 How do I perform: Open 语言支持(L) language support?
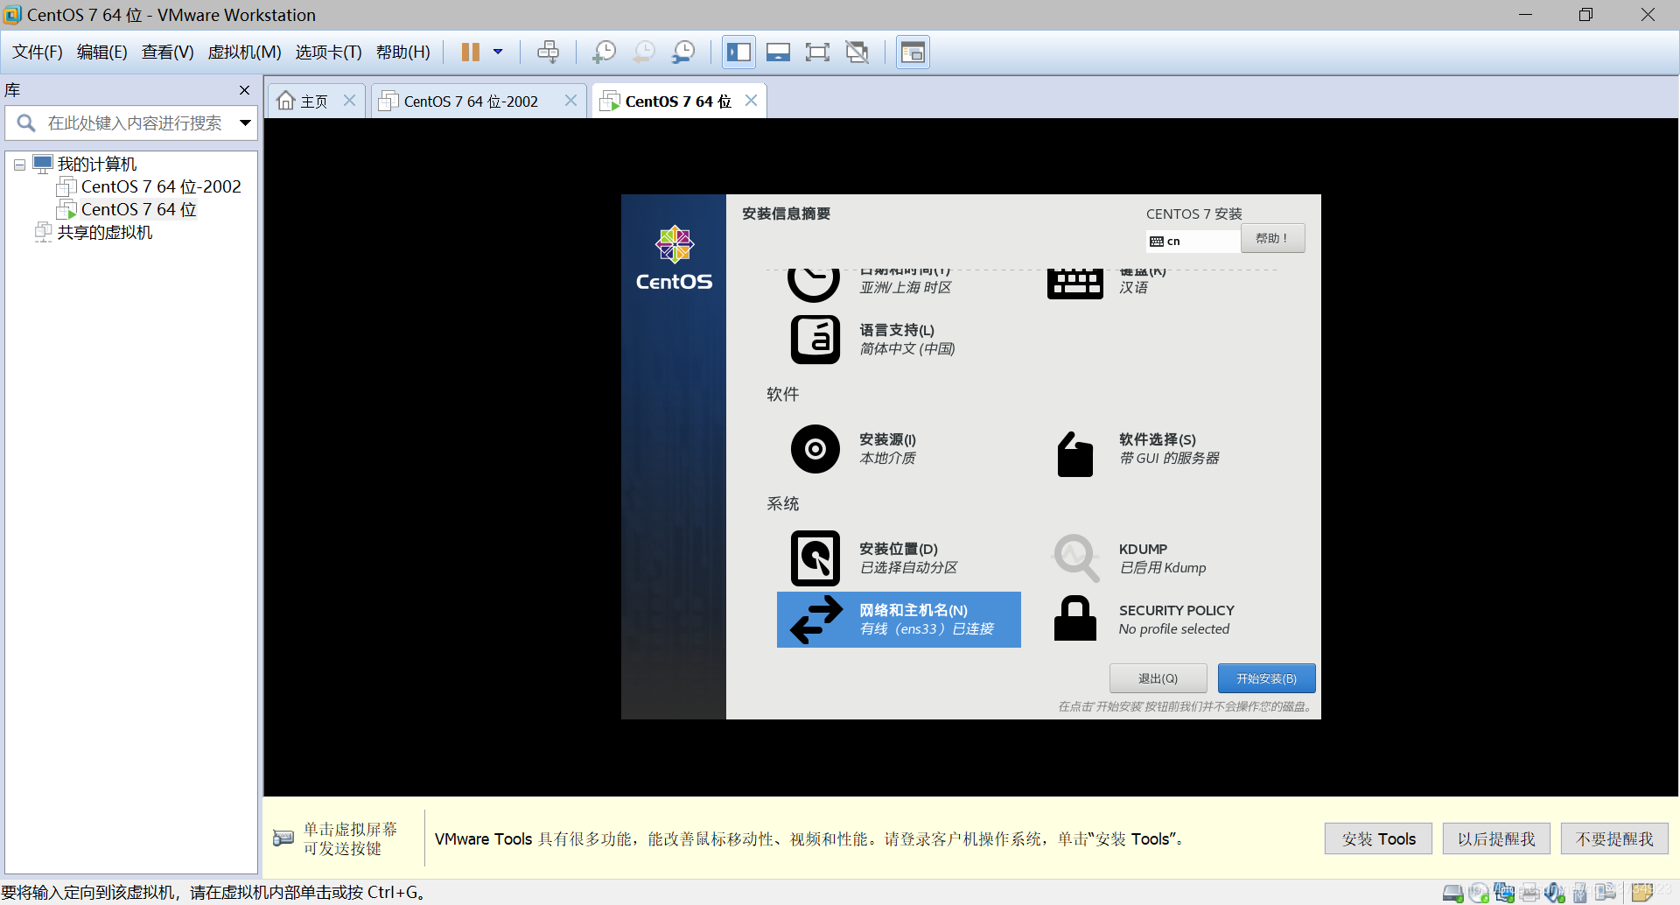click(x=898, y=339)
